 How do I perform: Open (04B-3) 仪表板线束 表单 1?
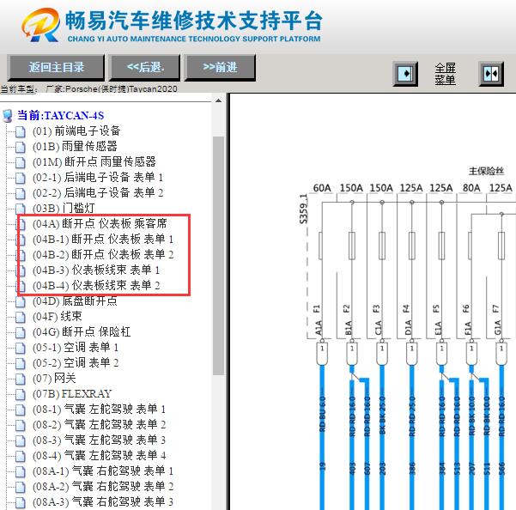(96, 270)
